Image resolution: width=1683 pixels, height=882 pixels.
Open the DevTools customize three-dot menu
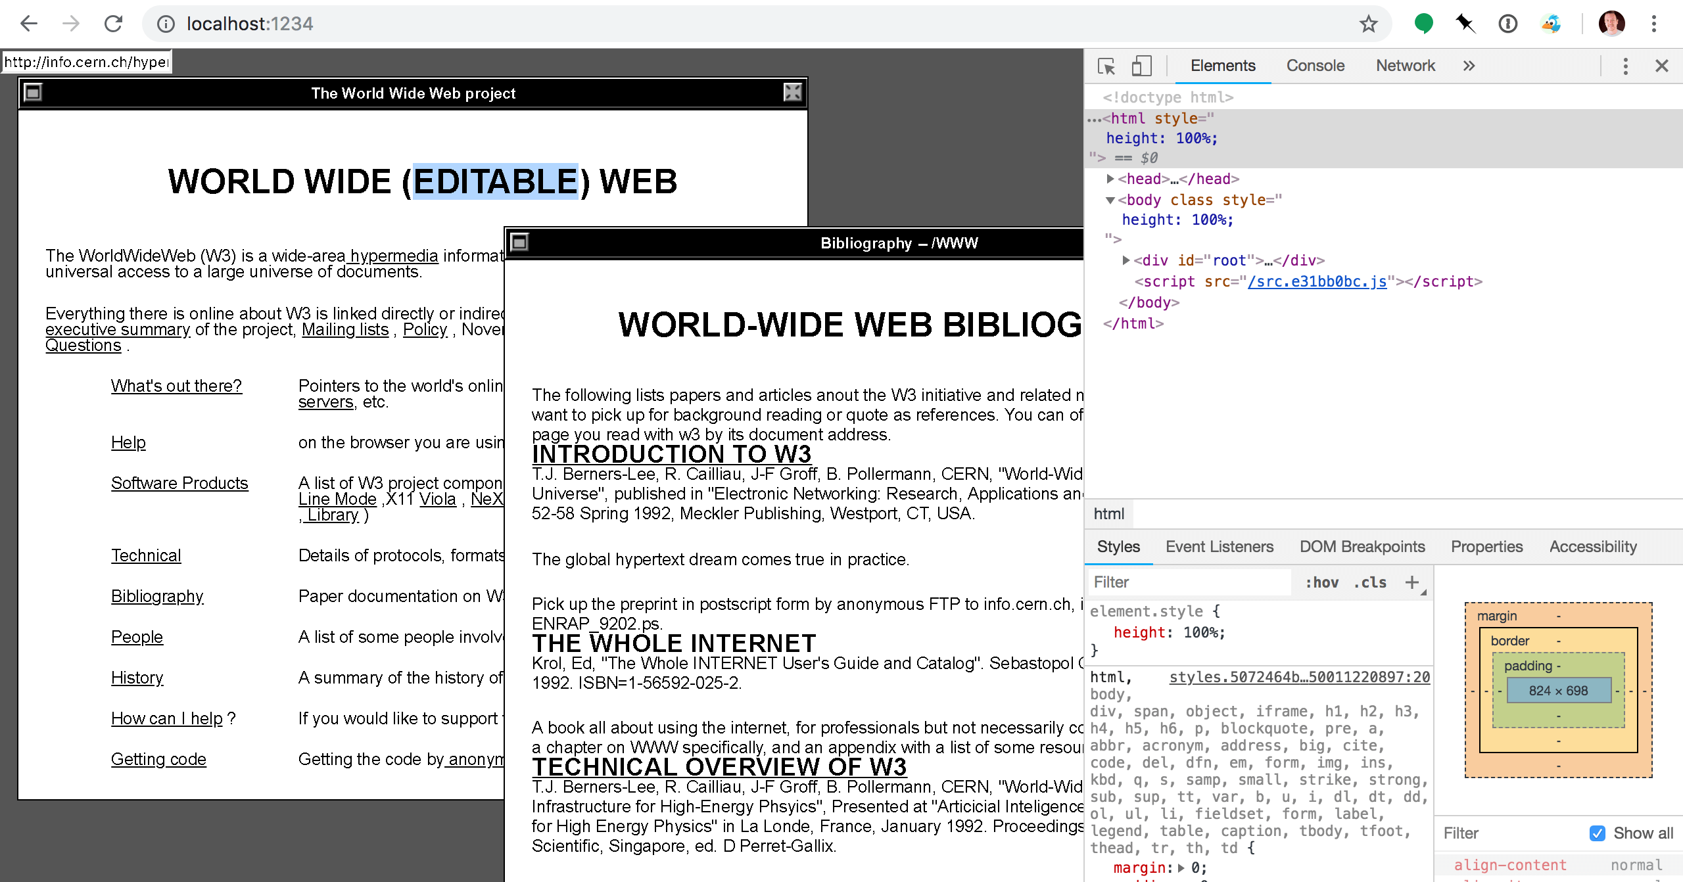1625,66
